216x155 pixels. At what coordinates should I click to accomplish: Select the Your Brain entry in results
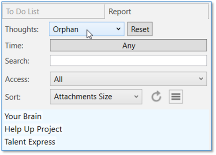coord(23,116)
